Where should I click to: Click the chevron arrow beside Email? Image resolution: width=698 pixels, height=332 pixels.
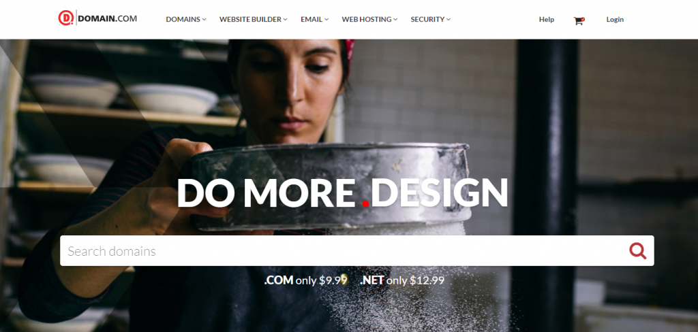(327, 20)
